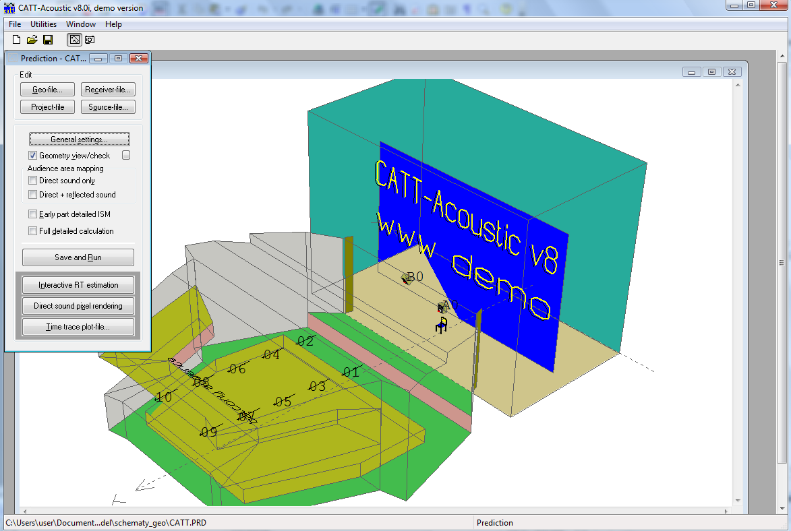This screenshot has height=531, width=791.
Task: Click the camera snapshot toolbar icon
Action: [90, 39]
